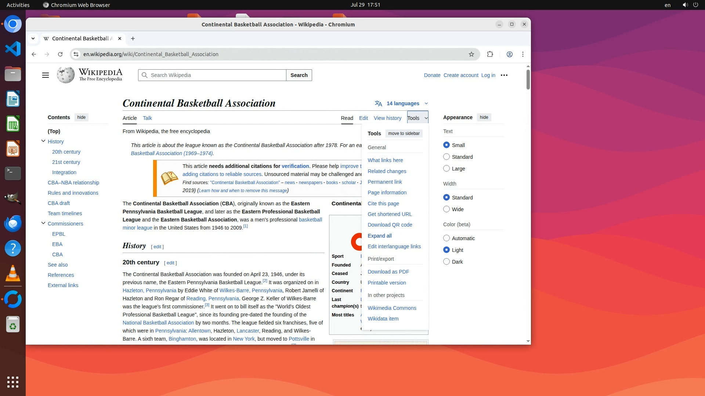705x396 pixels.
Task: Open personal tools three-dot menu
Action: click(x=504, y=75)
